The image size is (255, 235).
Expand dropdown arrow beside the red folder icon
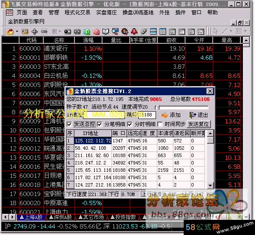pyautogui.click(x=17, y=31)
